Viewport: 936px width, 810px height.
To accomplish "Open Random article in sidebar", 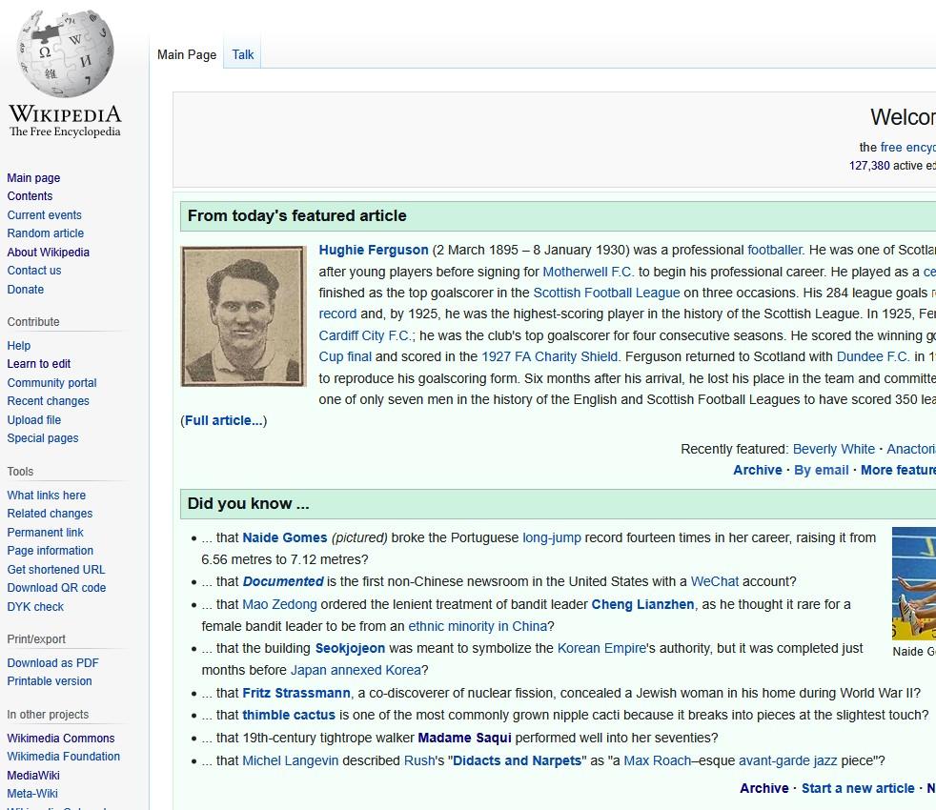I will 46,233.
